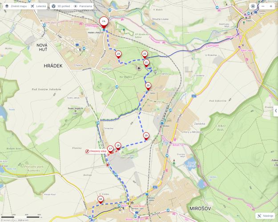278x222 pixels.
Task: Turn on Panorama street view
Action: [83, 7]
